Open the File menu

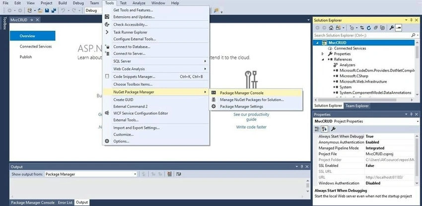[5, 3]
